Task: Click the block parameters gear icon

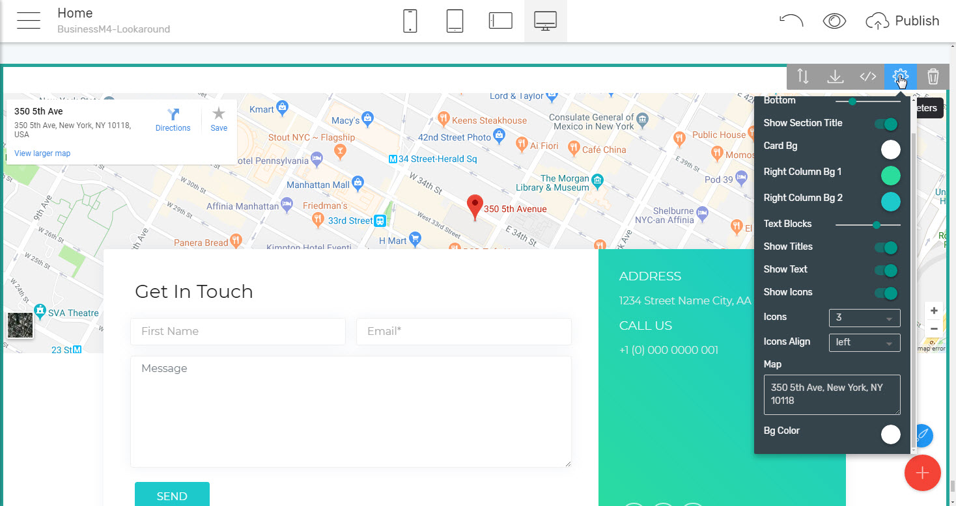Action: click(900, 77)
